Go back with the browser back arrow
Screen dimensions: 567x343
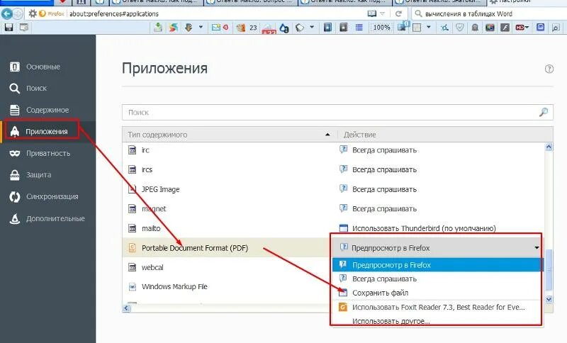[7, 13]
